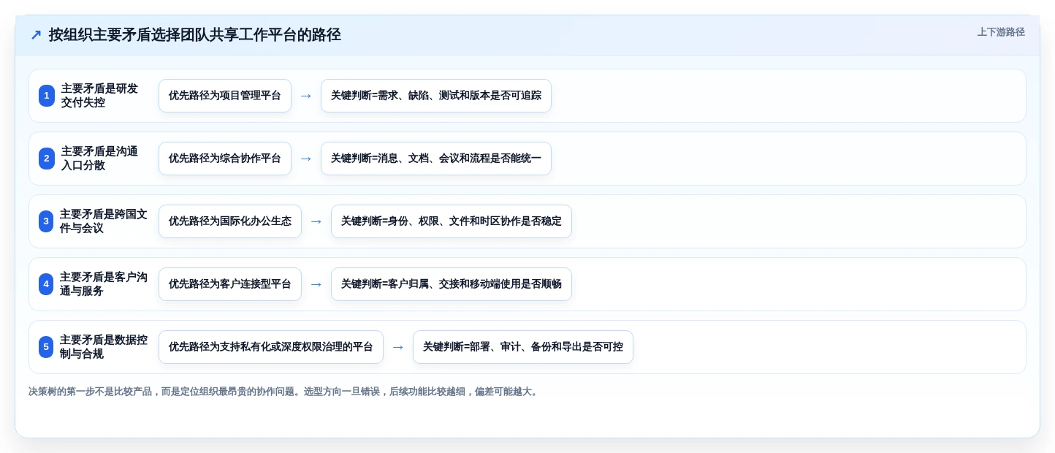1055x453 pixels.
Task: Click the 优先路径为项目管理平台 box
Action: [225, 96]
